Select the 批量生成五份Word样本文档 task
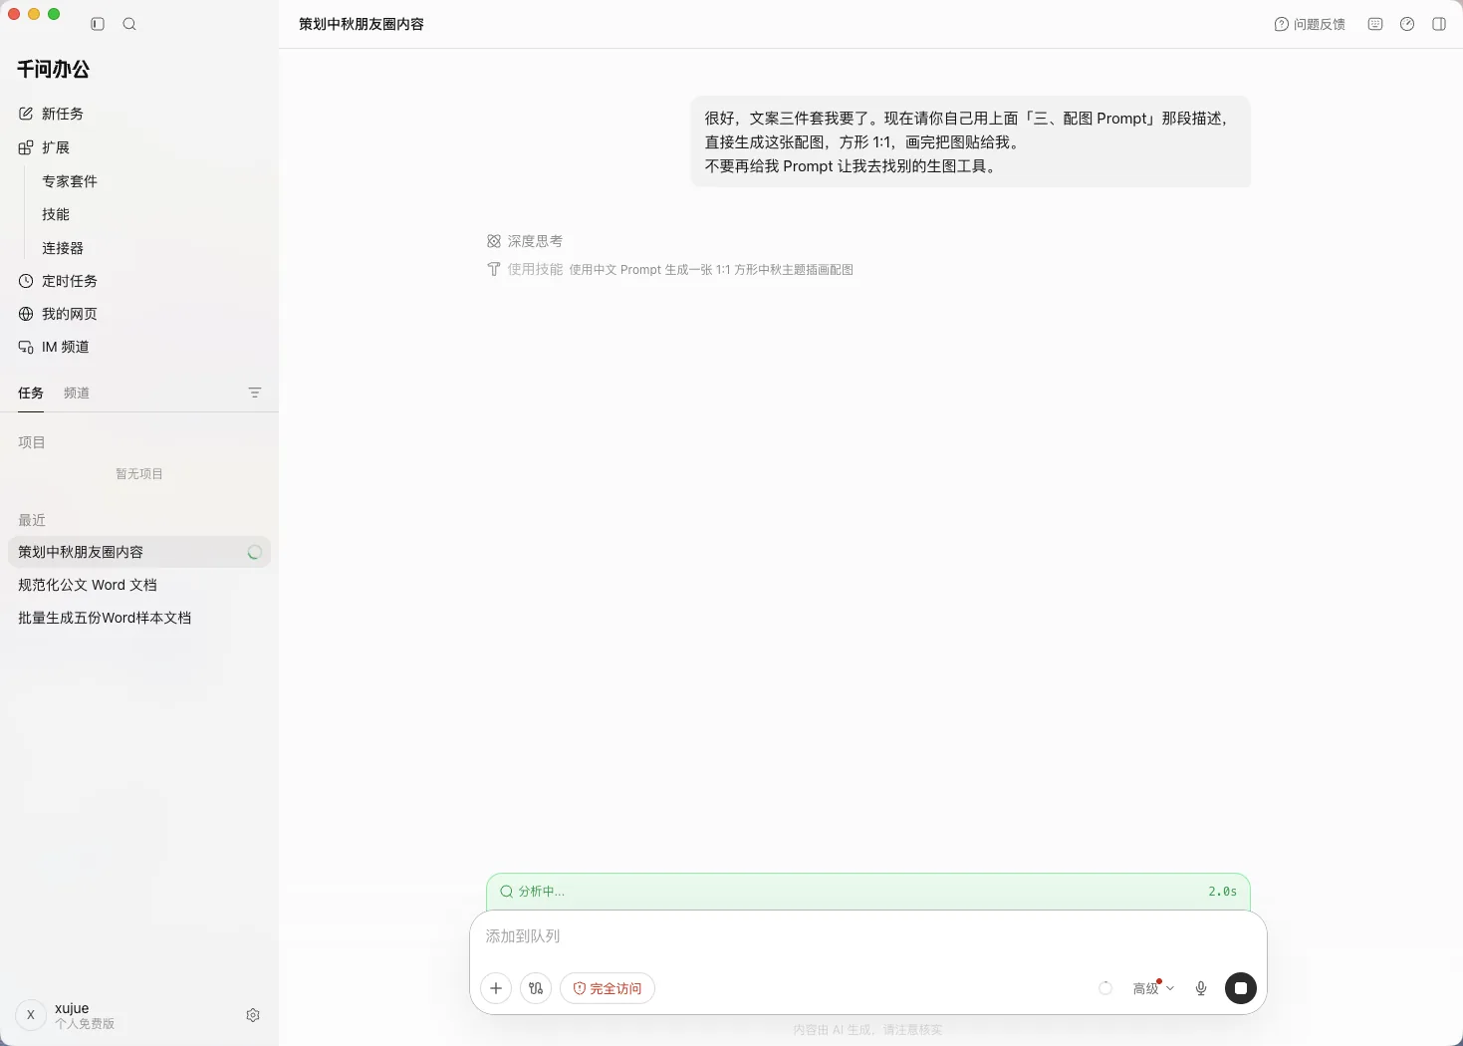Image resolution: width=1463 pixels, height=1046 pixels. pos(139,618)
